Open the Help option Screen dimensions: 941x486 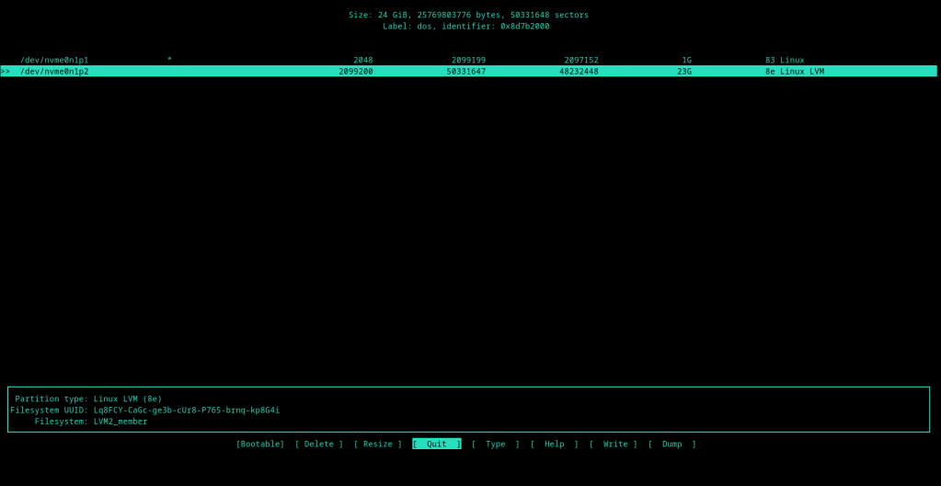coord(554,444)
